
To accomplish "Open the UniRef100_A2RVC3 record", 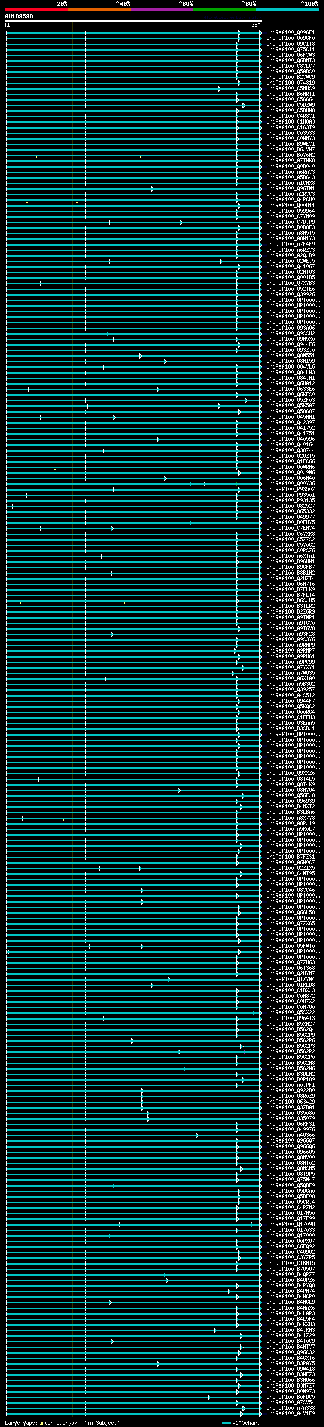I will tap(291, 194).
